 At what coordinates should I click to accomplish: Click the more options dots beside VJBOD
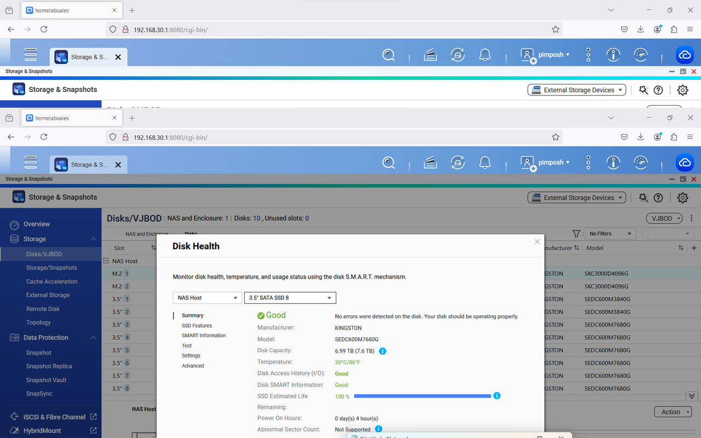(x=692, y=218)
